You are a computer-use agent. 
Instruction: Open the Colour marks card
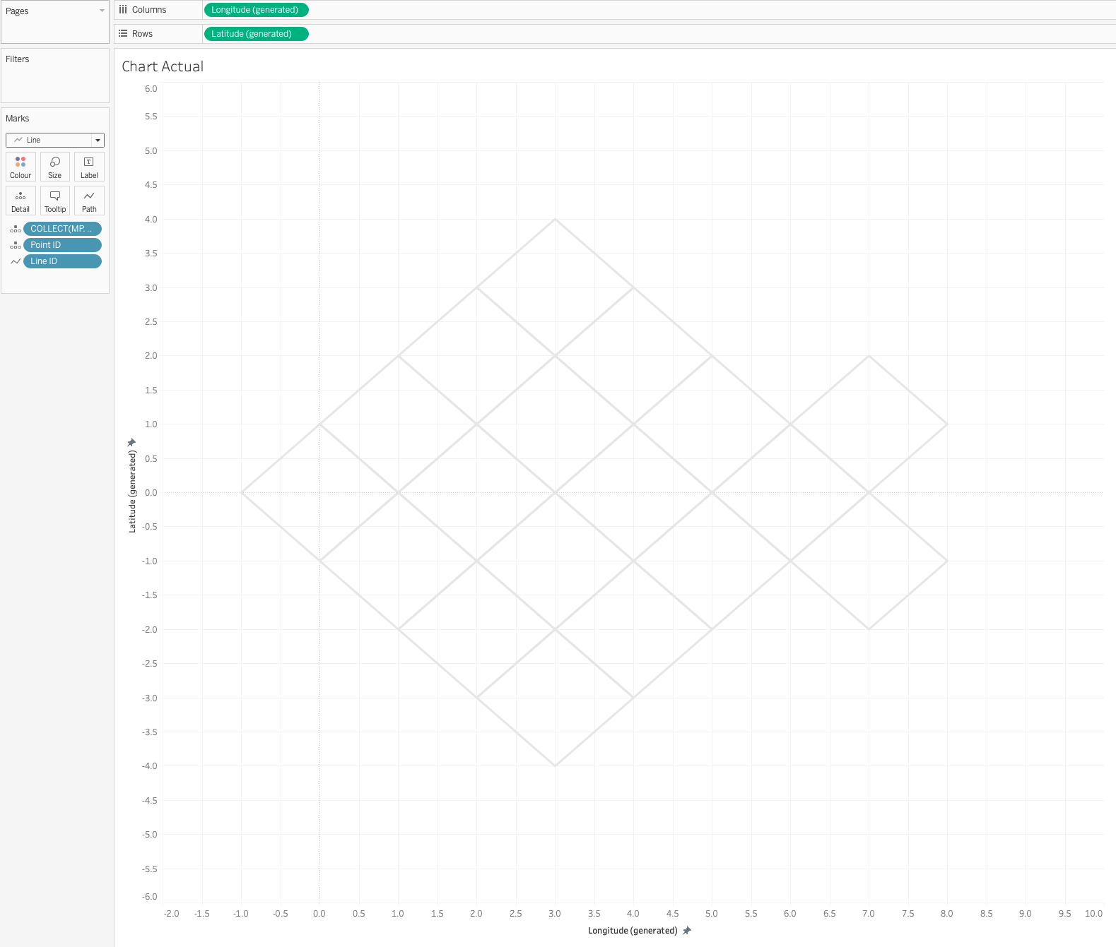pyautogui.click(x=20, y=167)
